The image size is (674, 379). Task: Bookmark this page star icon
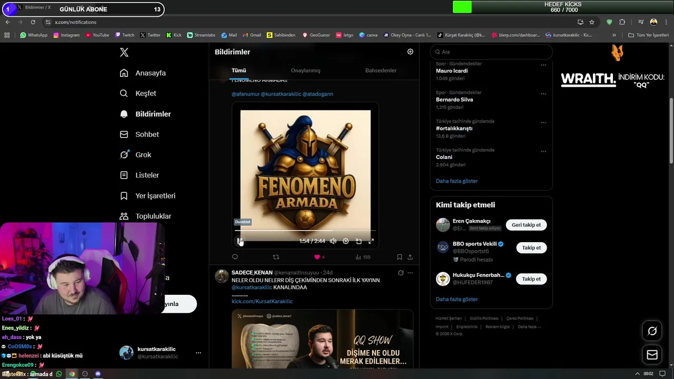(592, 22)
